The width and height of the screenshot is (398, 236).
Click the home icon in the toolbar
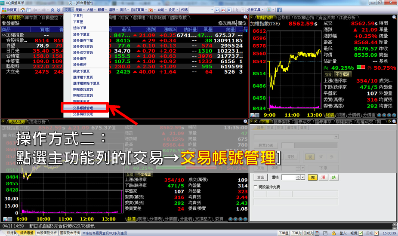tap(22, 9)
